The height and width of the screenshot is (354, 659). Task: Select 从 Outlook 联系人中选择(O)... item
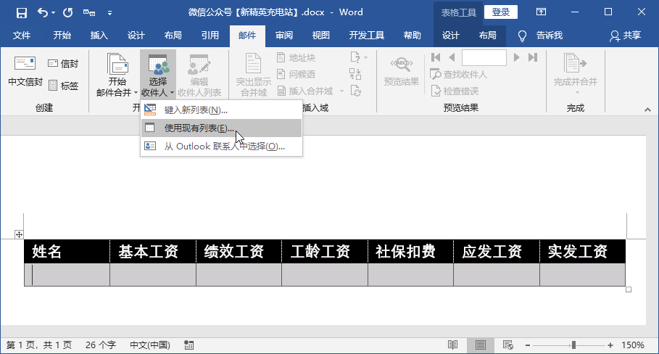pos(222,147)
